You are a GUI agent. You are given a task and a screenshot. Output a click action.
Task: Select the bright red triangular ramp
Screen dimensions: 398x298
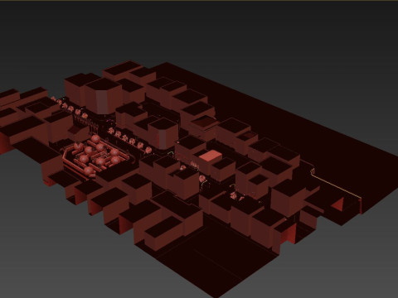pyautogui.click(x=337, y=204)
